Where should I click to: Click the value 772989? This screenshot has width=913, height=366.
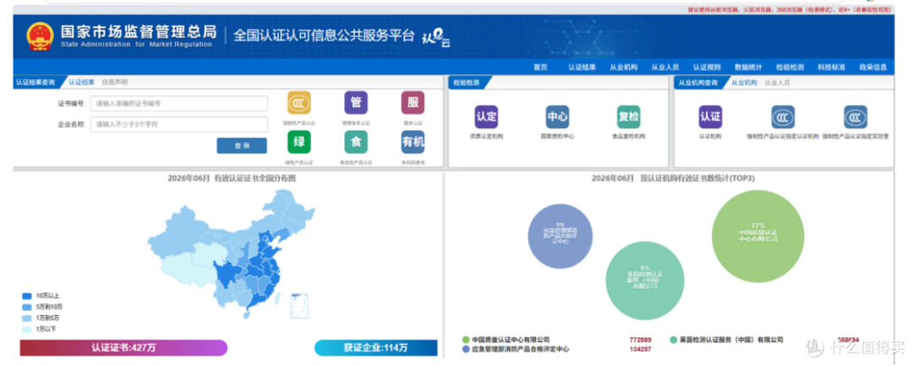click(x=640, y=340)
